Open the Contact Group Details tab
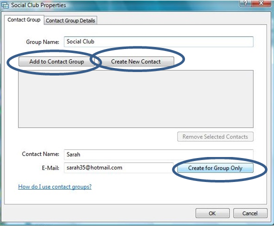The height and width of the screenshot is (226, 274). click(x=70, y=20)
